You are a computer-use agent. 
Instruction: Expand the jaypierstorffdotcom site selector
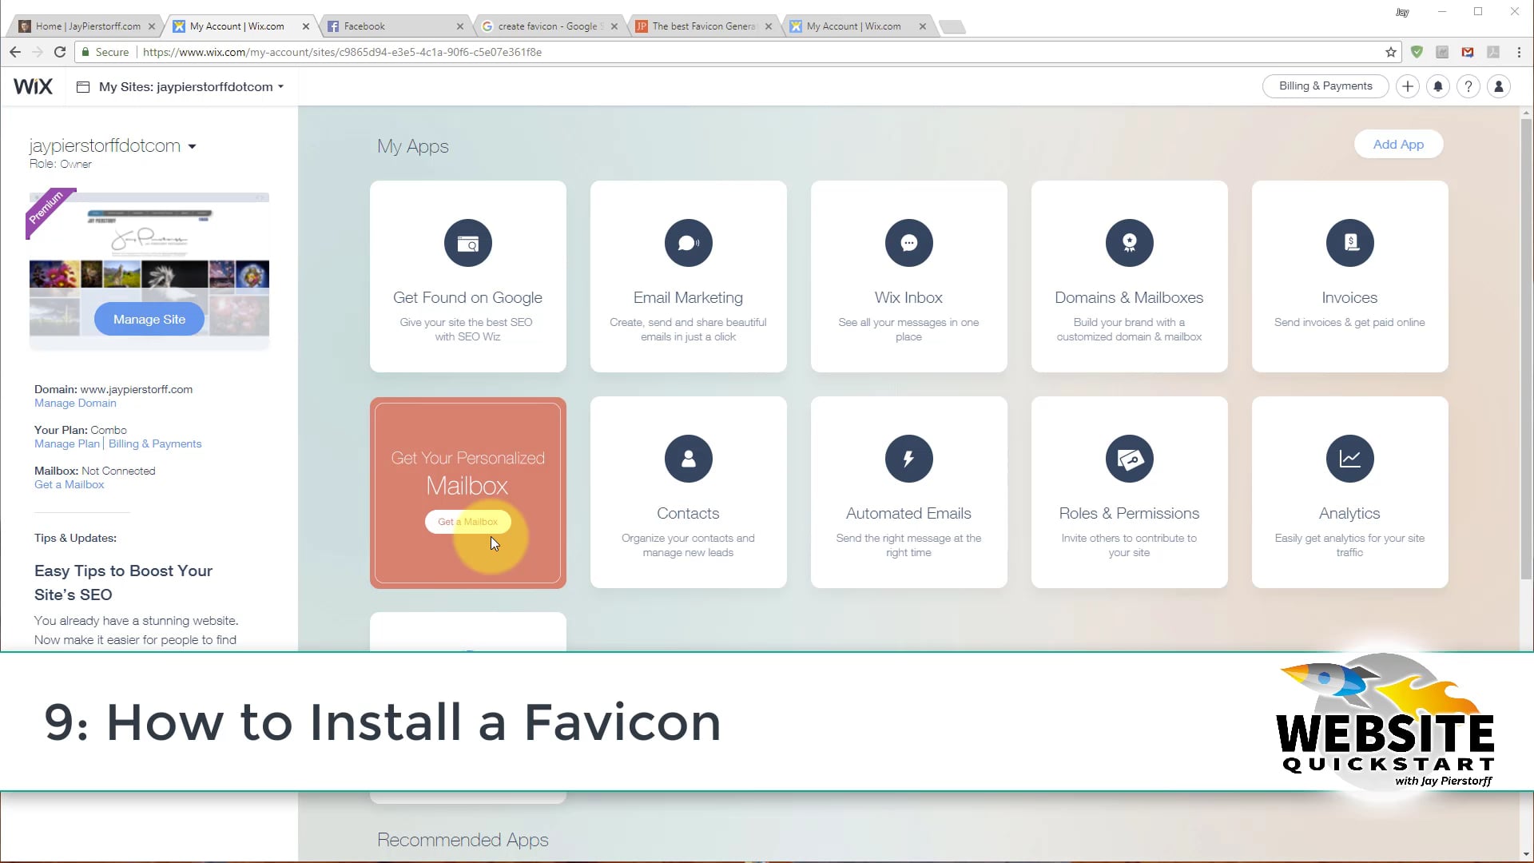coord(193,146)
